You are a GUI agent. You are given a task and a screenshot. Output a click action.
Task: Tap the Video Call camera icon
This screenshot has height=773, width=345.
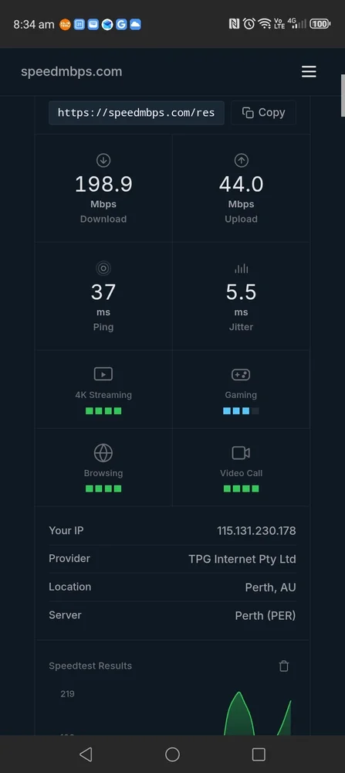point(241,452)
